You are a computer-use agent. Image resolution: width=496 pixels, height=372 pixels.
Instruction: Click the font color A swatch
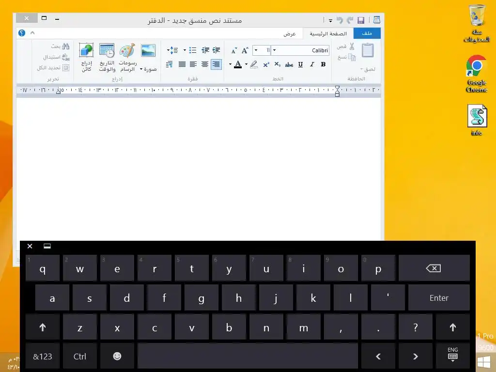[x=238, y=64]
